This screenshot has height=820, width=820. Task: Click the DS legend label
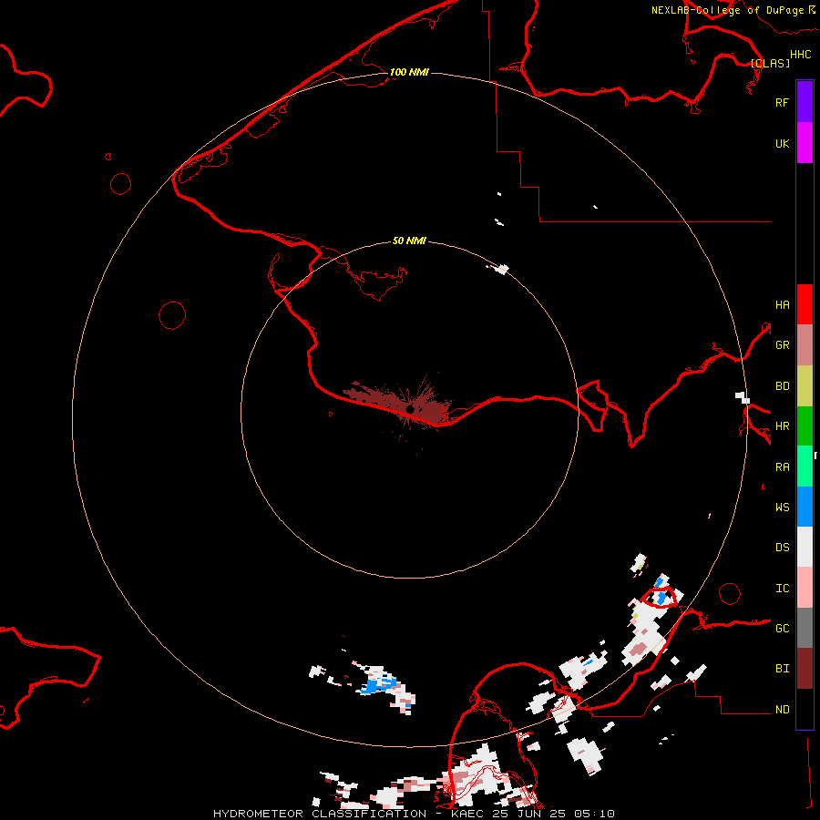pyautogui.click(x=782, y=548)
